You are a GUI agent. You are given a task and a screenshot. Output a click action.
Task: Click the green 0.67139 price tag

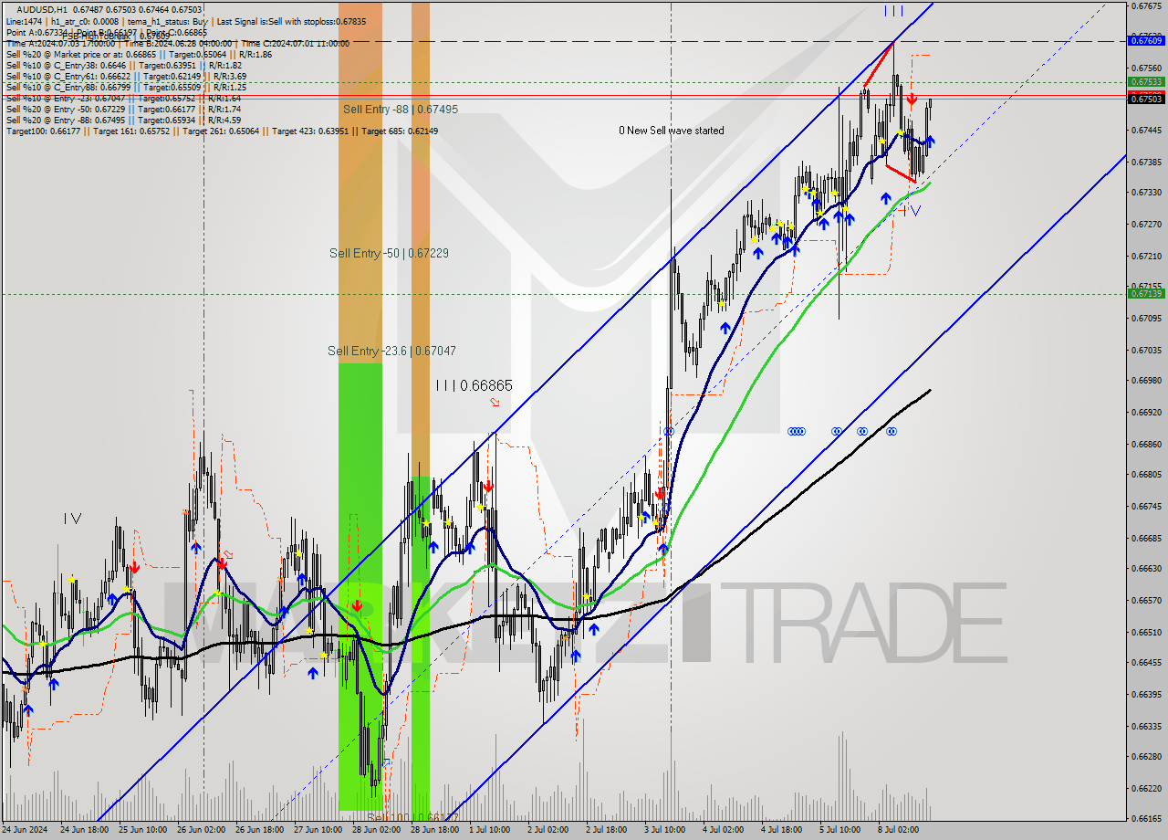(x=1146, y=293)
